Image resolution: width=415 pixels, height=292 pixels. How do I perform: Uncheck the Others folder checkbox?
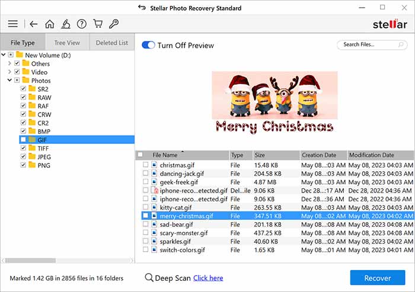(17, 63)
